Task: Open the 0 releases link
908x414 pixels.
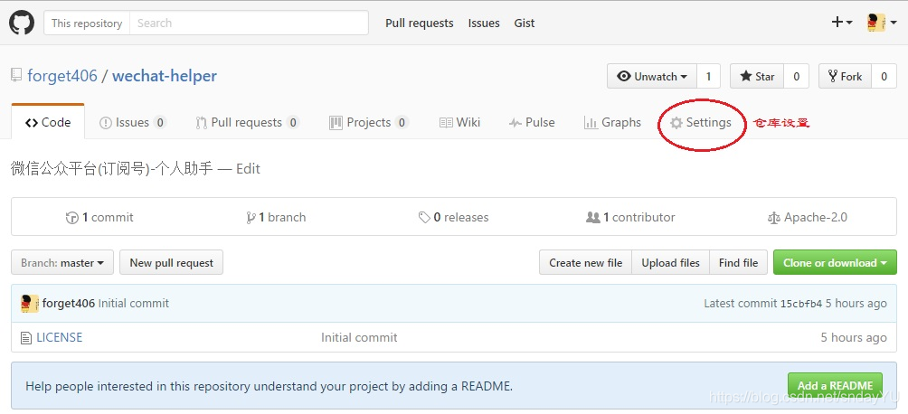Action: [x=453, y=218]
